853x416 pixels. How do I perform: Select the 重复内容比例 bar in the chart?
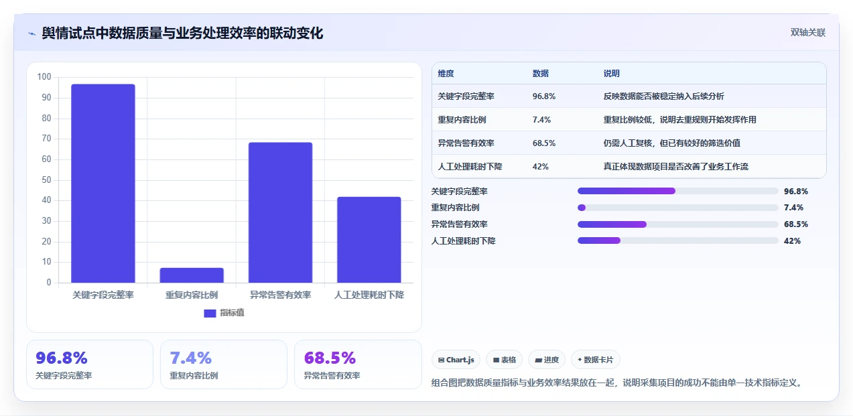[192, 275]
